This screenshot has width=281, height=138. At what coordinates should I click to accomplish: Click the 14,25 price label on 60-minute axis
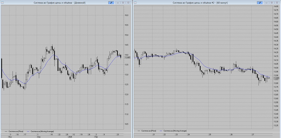[276, 48]
